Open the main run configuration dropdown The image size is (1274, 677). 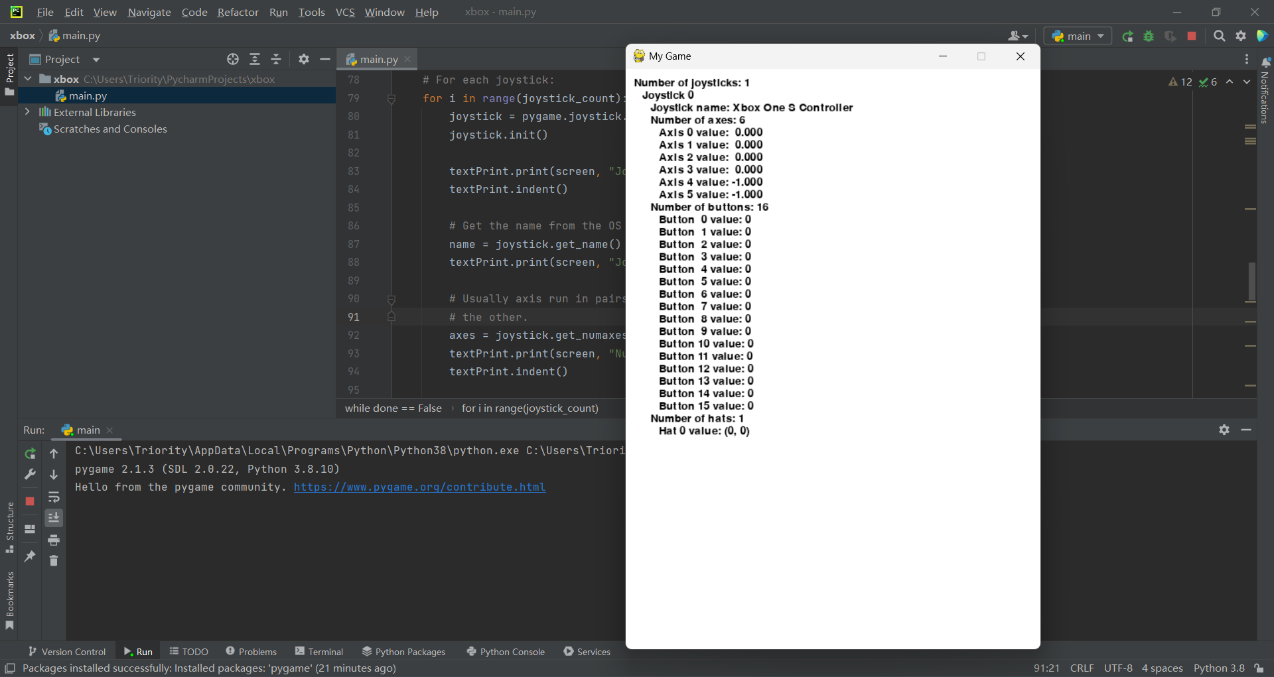[x=1078, y=36]
